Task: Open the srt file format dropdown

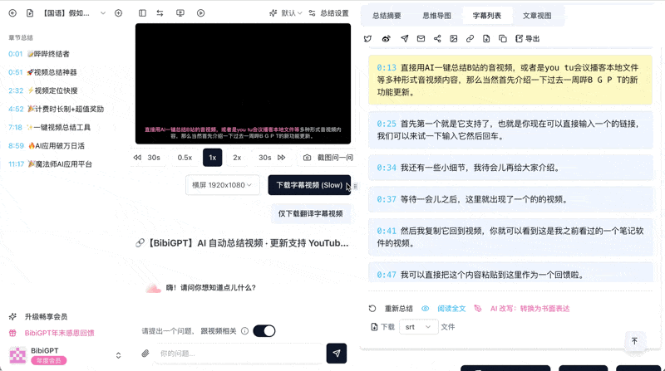Action: coord(417,327)
